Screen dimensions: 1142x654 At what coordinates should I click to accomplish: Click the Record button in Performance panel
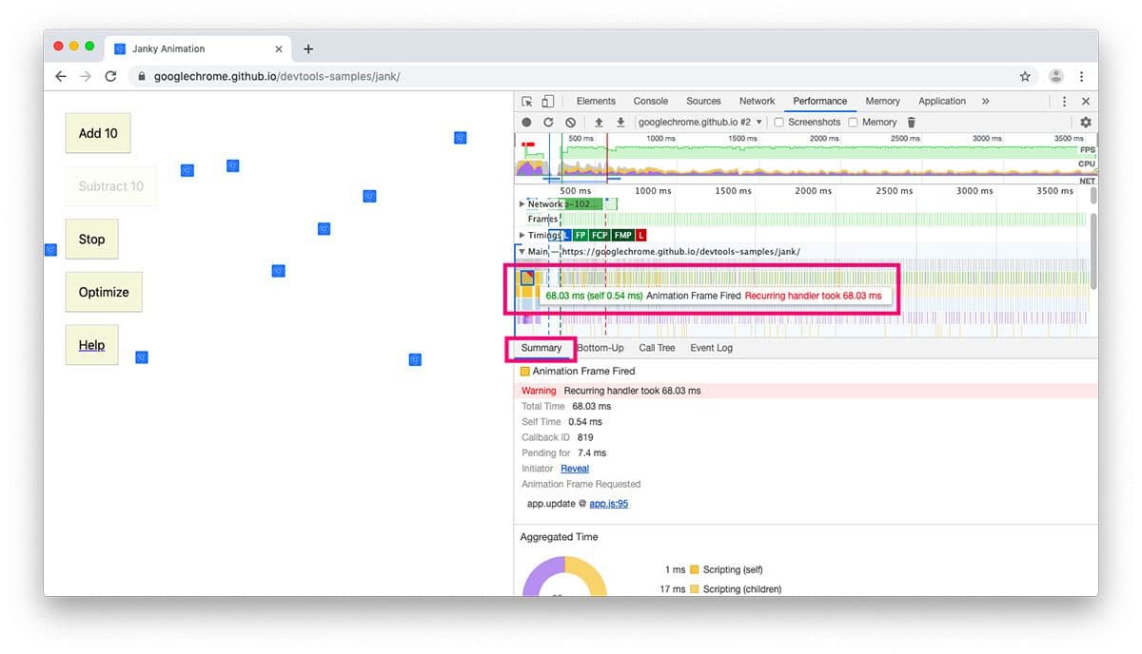pos(526,122)
